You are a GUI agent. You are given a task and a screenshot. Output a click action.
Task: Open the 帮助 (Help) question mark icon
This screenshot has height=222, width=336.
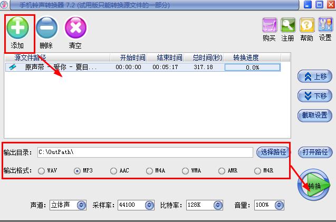(307, 25)
